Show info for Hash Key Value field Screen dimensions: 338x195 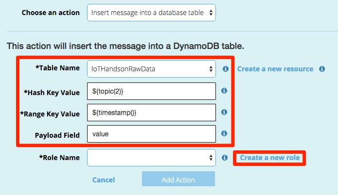click(x=224, y=91)
